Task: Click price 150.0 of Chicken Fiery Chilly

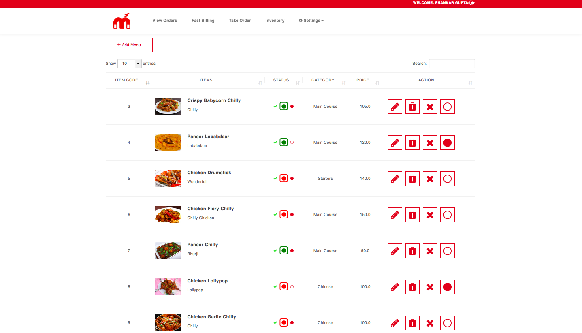Action: coord(365,215)
